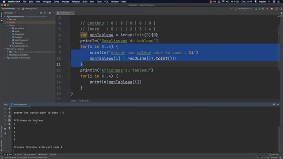Click scroll up arrow in Run panel
This screenshot has height=159, width=283.
coord(10,109)
